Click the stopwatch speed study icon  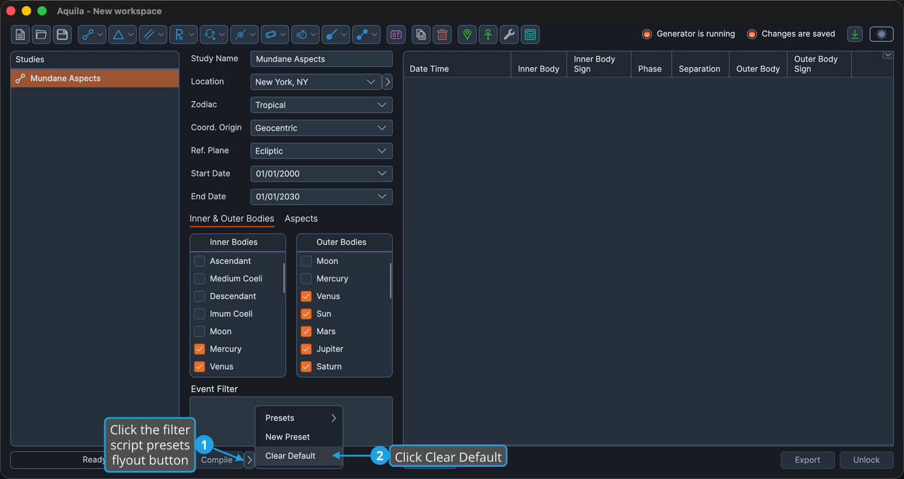click(x=305, y=35)
